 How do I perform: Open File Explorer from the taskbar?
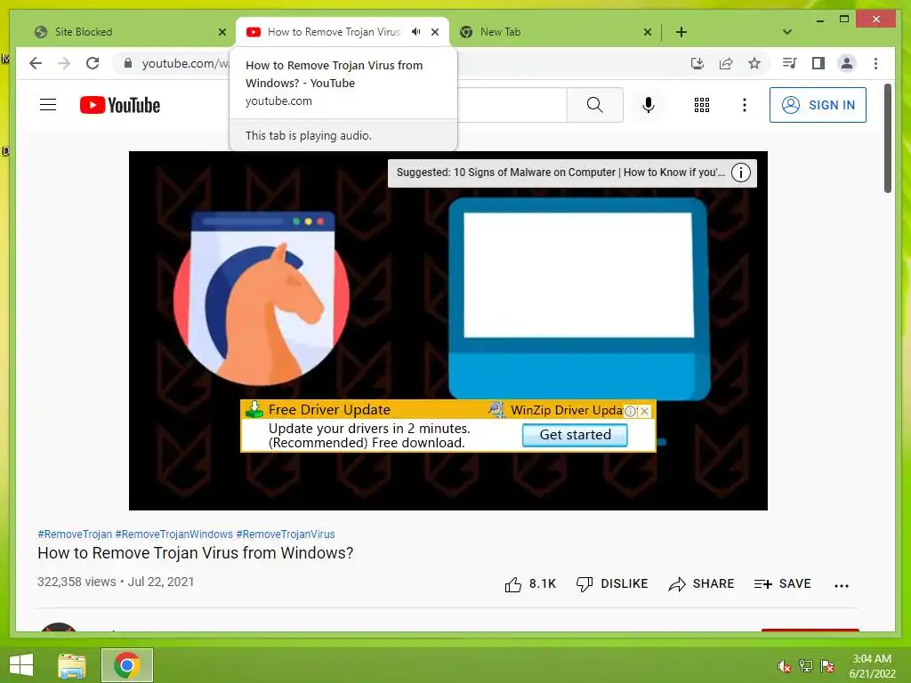(72, 665)
